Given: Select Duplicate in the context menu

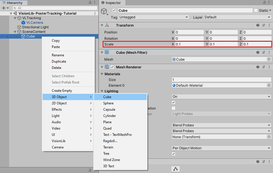Looking at the screenshot, I should click(x=59, y=61).
